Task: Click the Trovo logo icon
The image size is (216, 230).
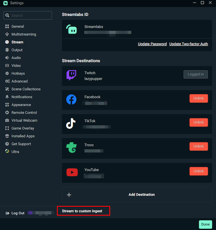Action: (x=71, y=148)
